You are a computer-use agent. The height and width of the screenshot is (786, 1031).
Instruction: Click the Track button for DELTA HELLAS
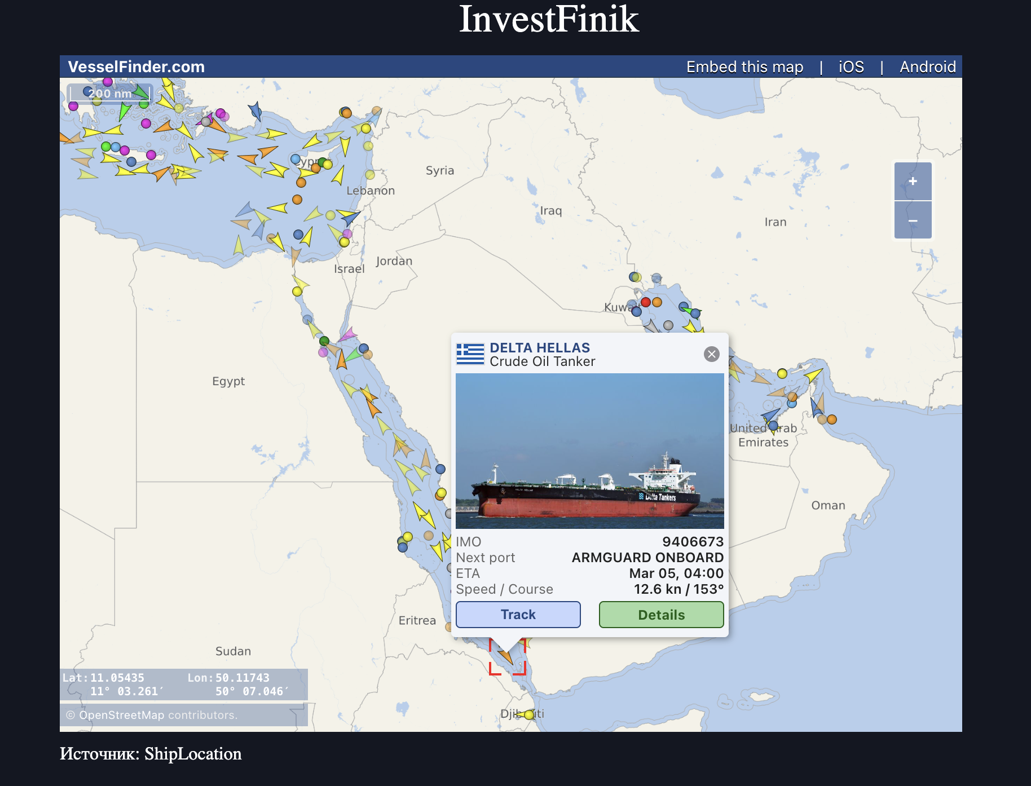click(x=518, y=615)
